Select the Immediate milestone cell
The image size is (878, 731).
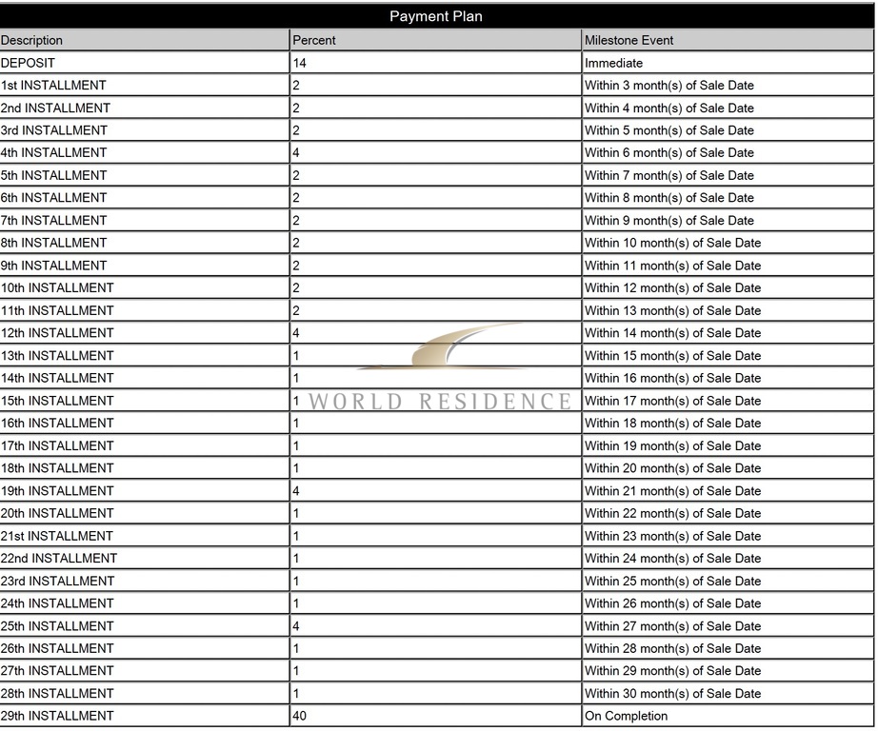pyautogui.click(x=614, y=63)
